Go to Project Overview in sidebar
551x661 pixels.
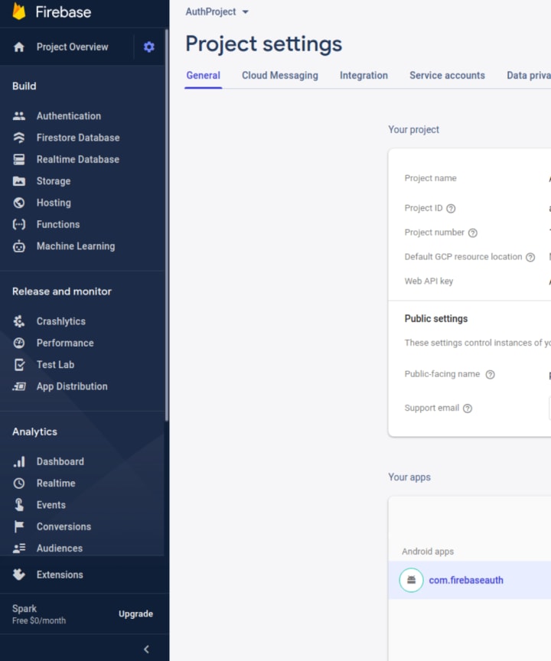coord(72,47)
